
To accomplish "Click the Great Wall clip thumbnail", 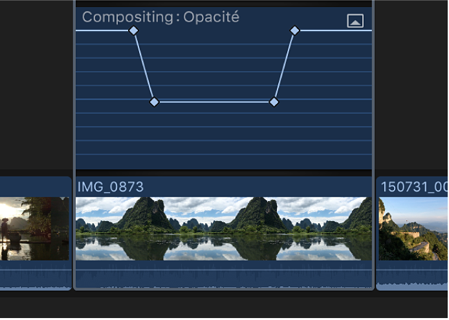I will [413, 229].
